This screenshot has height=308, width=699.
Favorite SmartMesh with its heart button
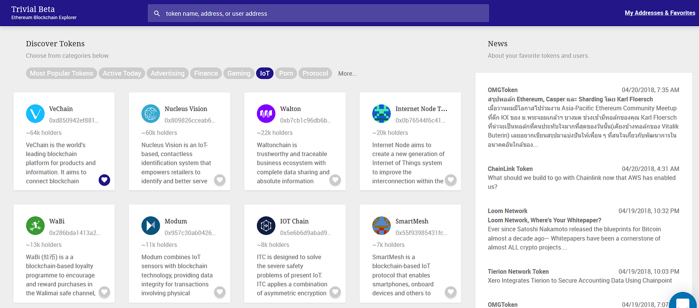(450, 292)
